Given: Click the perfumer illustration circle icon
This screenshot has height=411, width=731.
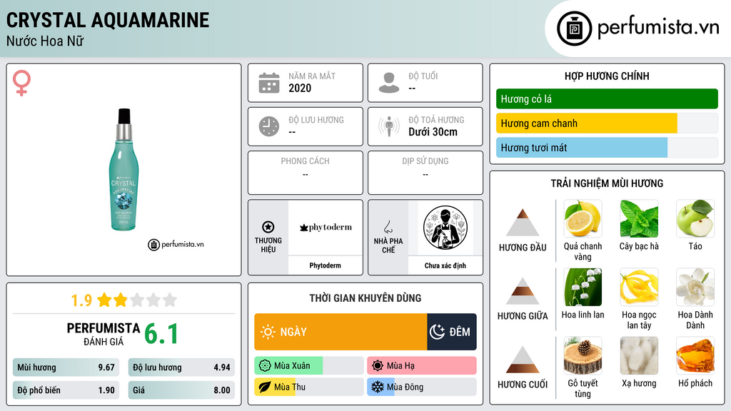Looking at the screenshot, I should click(x=445, y=228).
